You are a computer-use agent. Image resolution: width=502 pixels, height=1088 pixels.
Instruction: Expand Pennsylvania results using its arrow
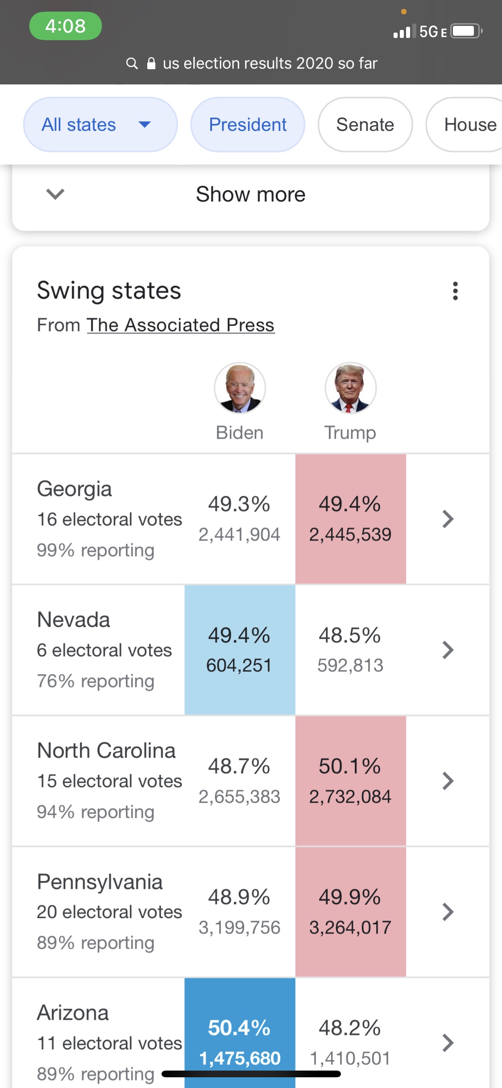click(x=448, y=912)
